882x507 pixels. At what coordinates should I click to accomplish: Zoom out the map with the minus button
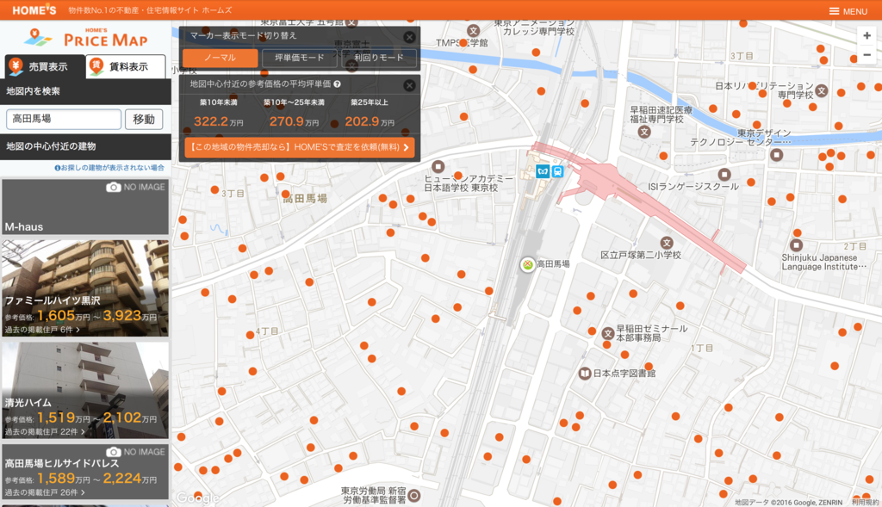(x=866, y=55)
